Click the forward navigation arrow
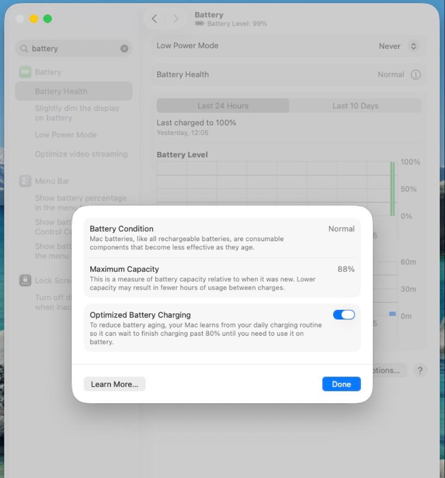445x478 pixels. [176, 19]
